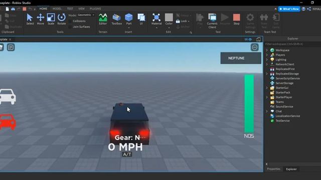The height and width of the screenshot is (180, 321).
Task: Expand the Lighting tree node
Action: [267, 59]
